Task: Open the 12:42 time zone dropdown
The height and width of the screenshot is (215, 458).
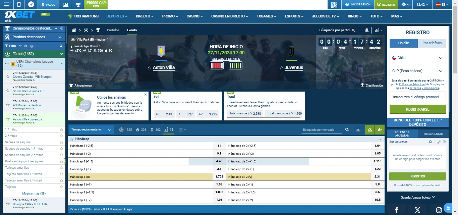Action: click(422, 5)
